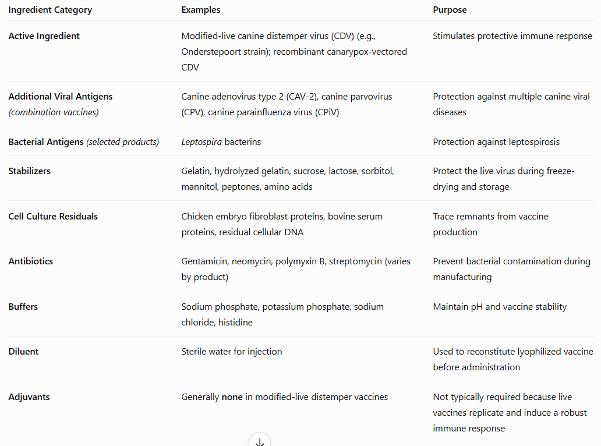The image size is (601, 446).
Task: Click the italic Leptospira text
Action: pyautogui.click(x=201, y=142)
